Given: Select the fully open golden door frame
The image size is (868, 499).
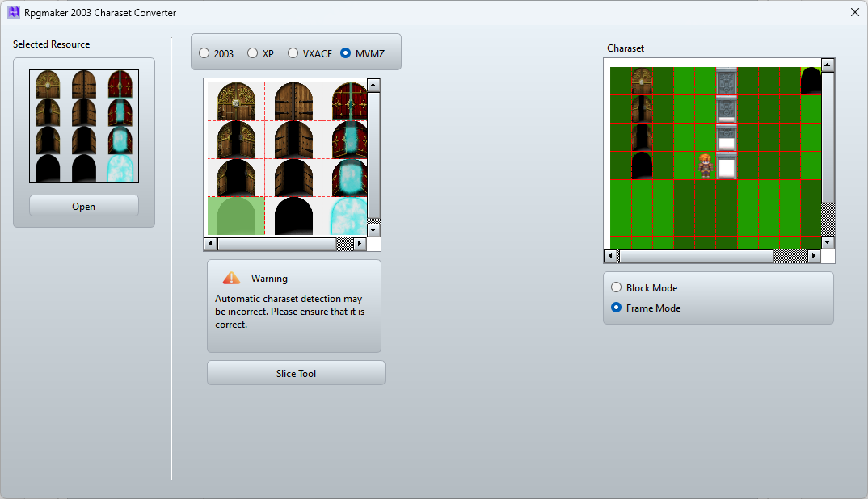Looking at the screenshot, I should point(236,178).
